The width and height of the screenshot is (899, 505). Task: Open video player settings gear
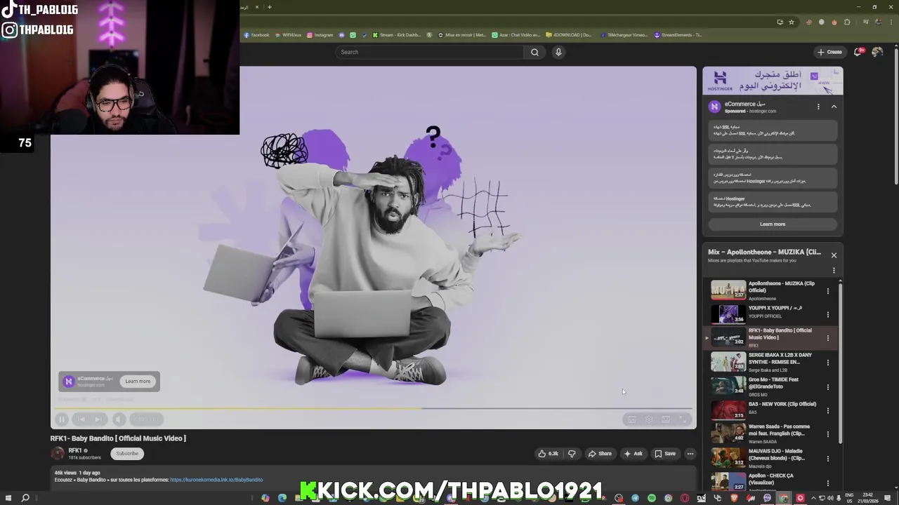click(649, 419)
